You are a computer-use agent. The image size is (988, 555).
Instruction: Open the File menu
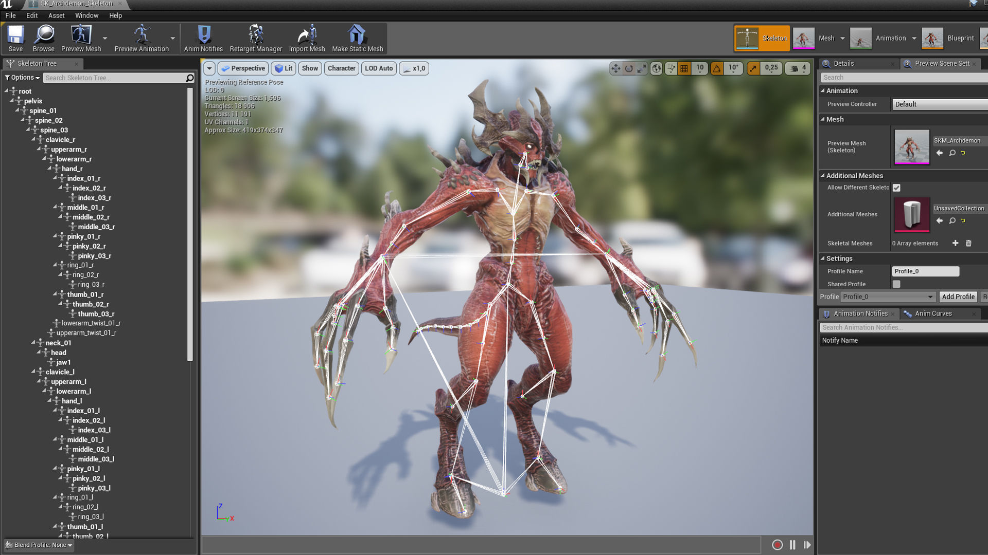pyautogui.click(x=10, y=15)
